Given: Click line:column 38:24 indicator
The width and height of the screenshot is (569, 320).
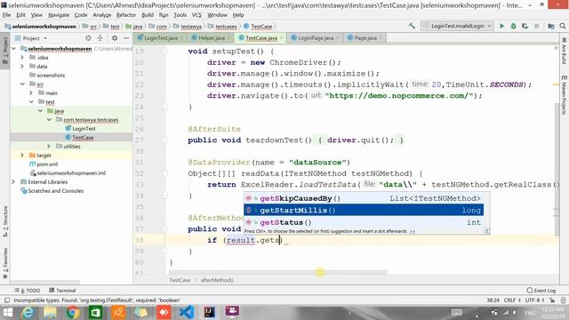Looking at the screenshot, I should 493,300.
